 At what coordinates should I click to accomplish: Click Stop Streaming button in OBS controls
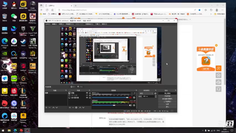pos(167,93)
